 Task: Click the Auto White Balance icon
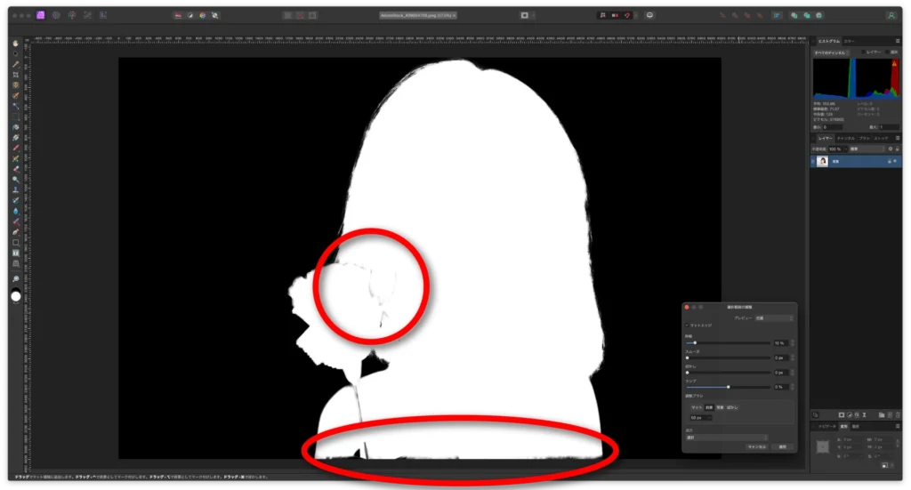(214, 15)
